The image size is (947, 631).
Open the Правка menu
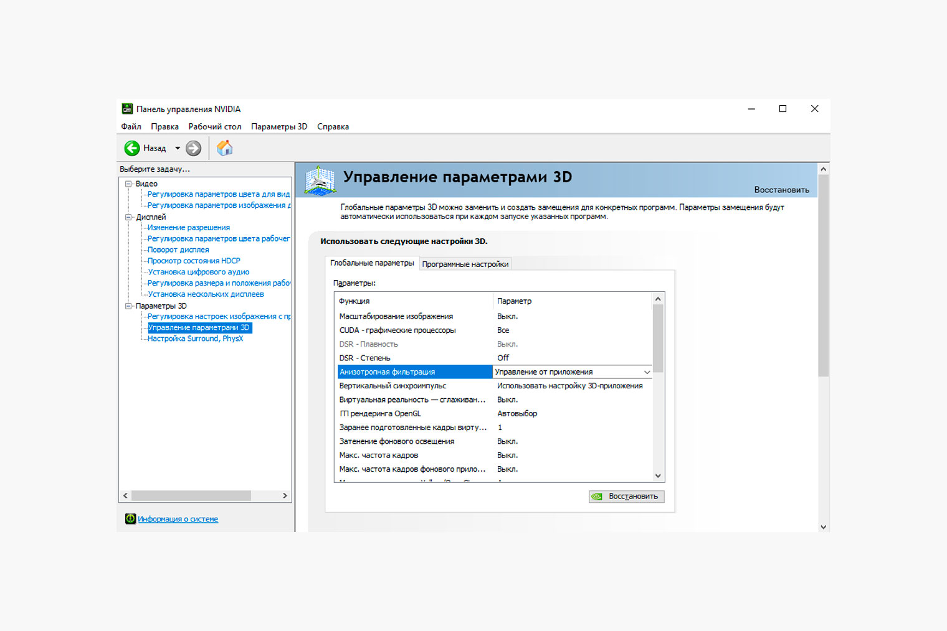164,126
